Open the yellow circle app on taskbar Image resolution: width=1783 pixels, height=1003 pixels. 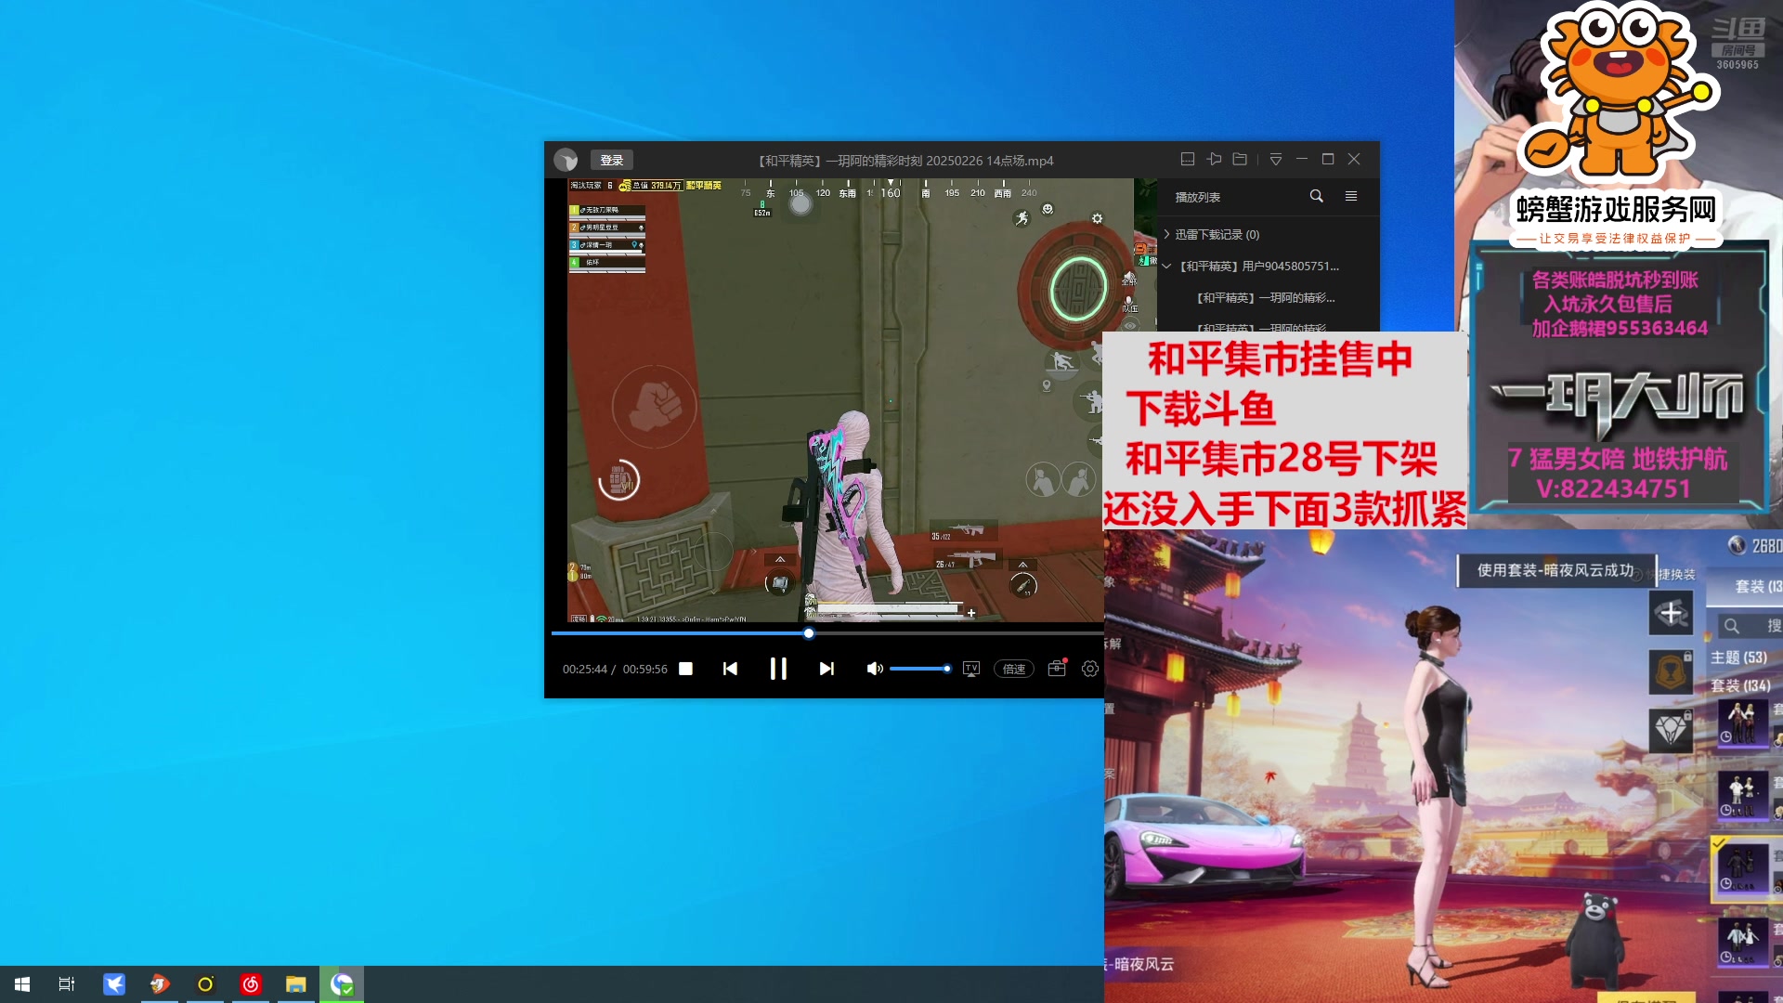[205, 984]
